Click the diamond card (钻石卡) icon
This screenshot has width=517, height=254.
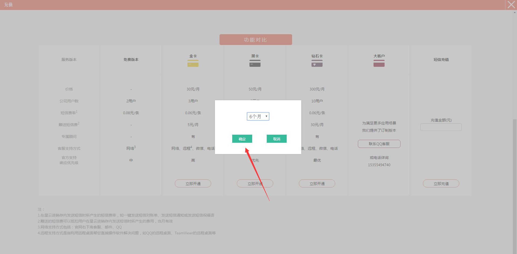coord(317,64)
